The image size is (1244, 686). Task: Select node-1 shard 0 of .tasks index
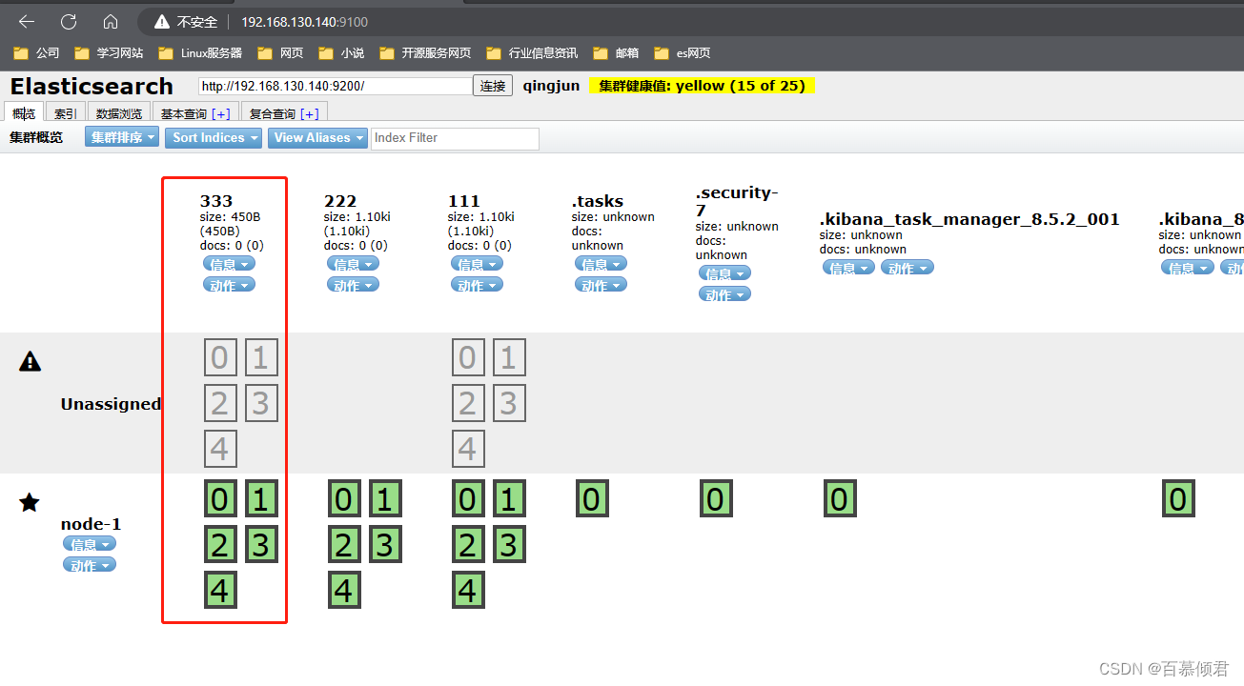coord(591,498)
